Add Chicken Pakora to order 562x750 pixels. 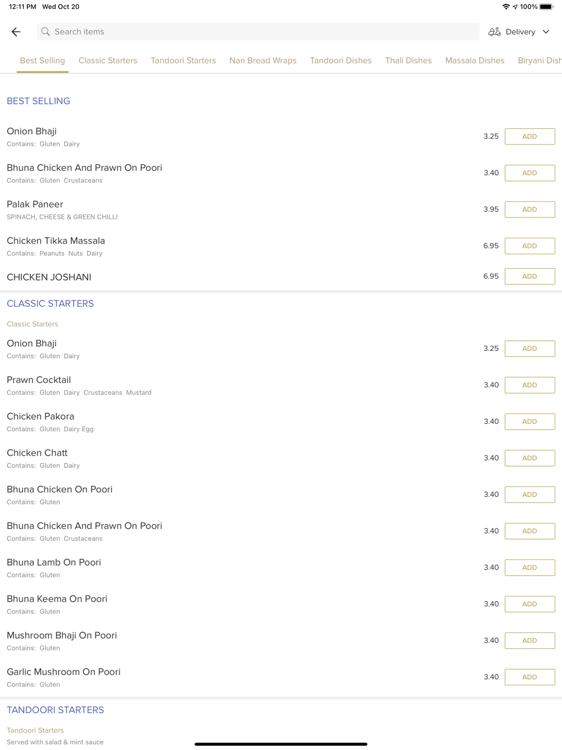[529, 422]
